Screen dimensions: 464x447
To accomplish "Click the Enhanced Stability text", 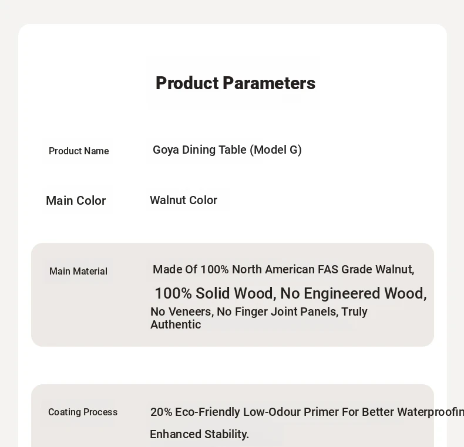I will point(200,434).
